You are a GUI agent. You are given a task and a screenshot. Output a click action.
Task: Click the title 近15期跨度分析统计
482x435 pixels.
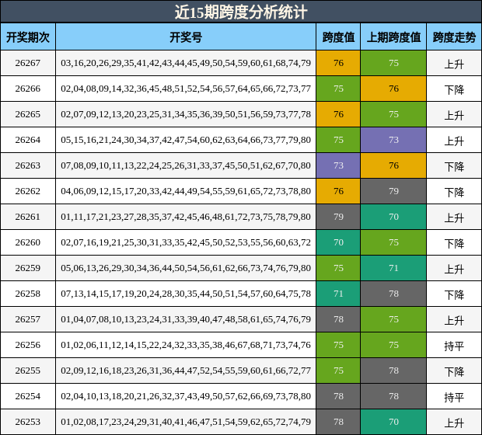point(241,12)
